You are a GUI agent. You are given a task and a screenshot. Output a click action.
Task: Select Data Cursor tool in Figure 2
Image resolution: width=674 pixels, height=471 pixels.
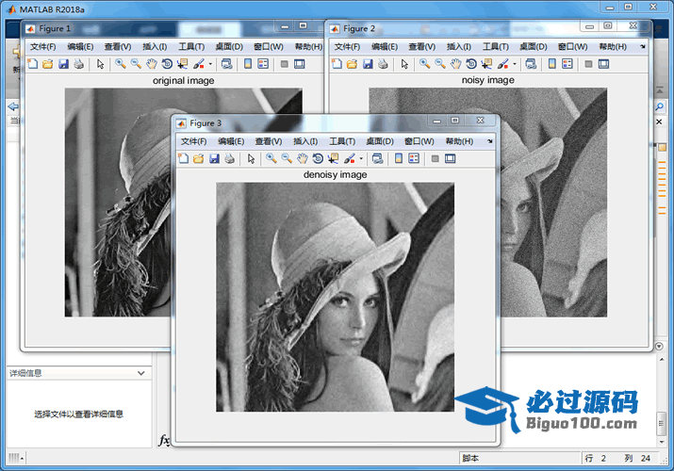point(486,64)
